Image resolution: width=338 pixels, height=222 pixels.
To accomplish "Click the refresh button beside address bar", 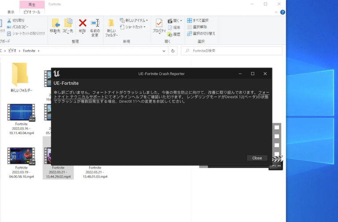I will (x=173, y=51).
